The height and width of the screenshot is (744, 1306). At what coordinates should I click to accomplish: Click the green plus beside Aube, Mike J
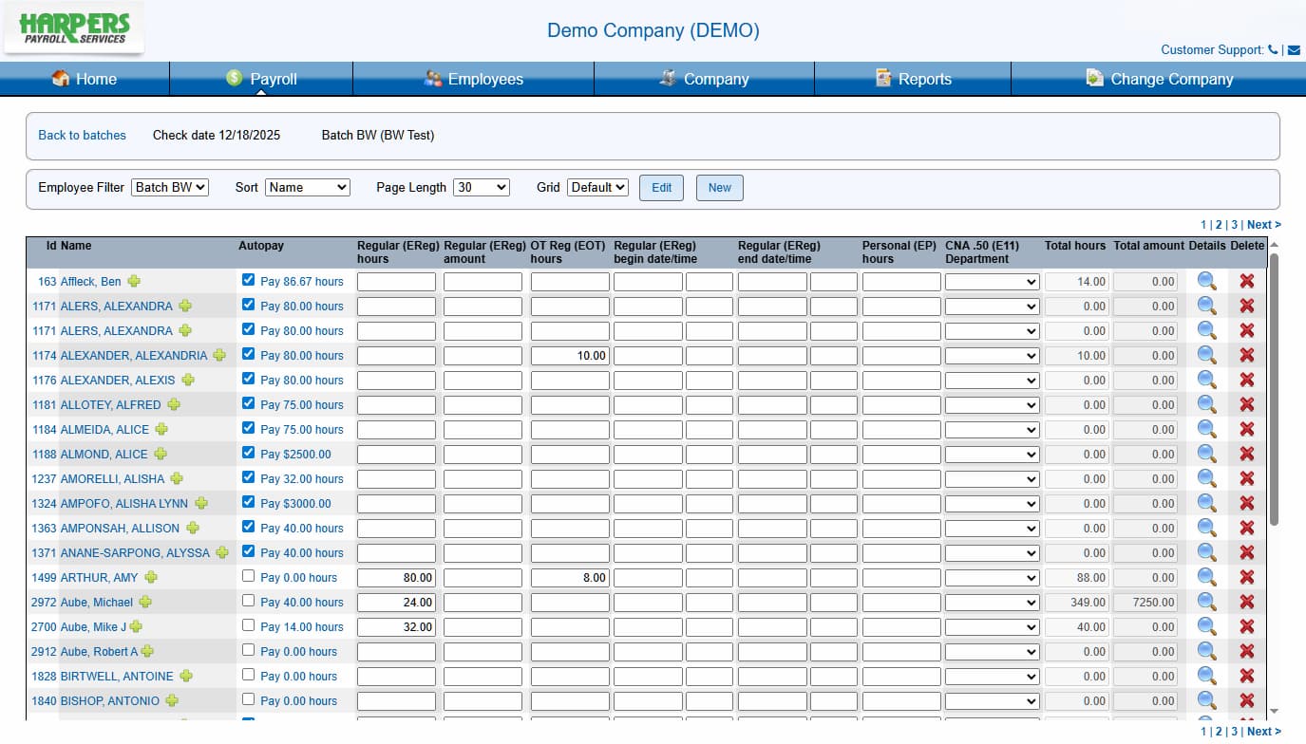coord(135,626)
